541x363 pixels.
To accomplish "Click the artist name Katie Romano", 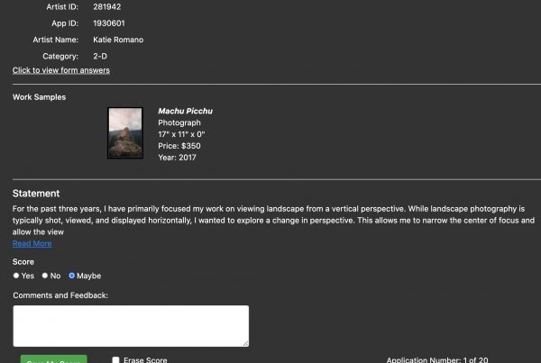I will [x=118, y=40].
